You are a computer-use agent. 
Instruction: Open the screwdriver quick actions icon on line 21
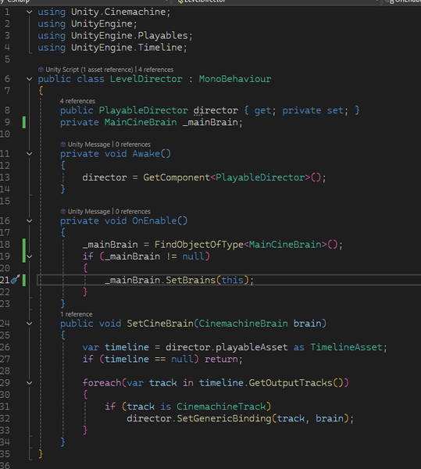click(x=16, y=279)
